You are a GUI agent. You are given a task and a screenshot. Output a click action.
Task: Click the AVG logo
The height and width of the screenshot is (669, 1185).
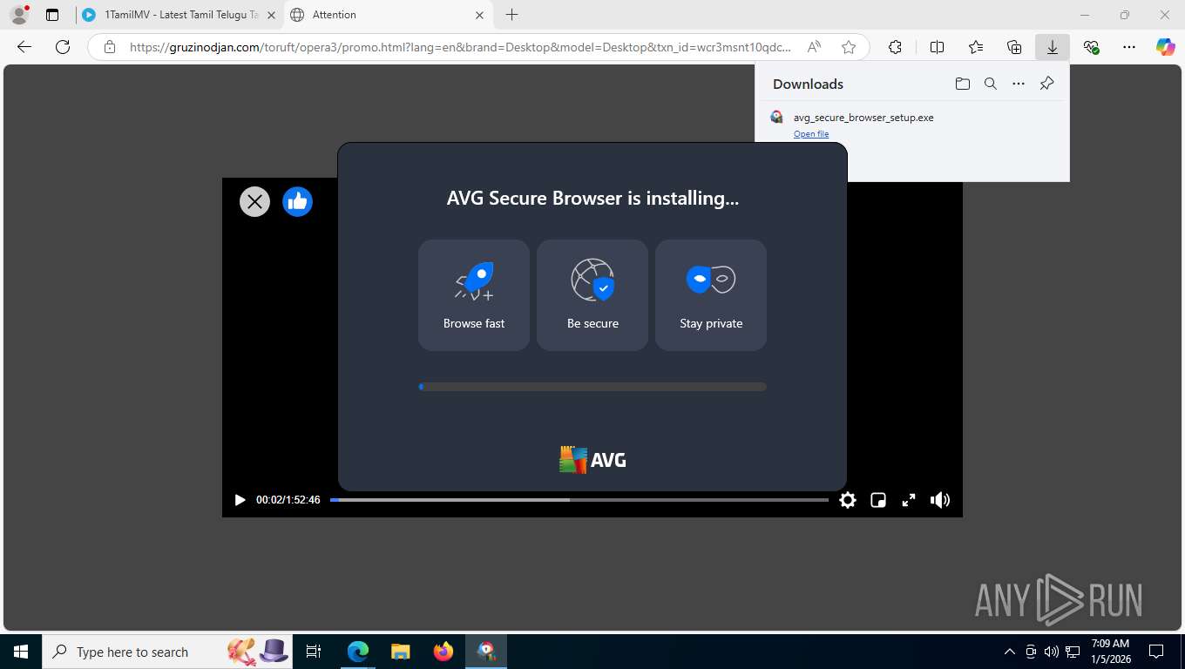coord(592,460)
